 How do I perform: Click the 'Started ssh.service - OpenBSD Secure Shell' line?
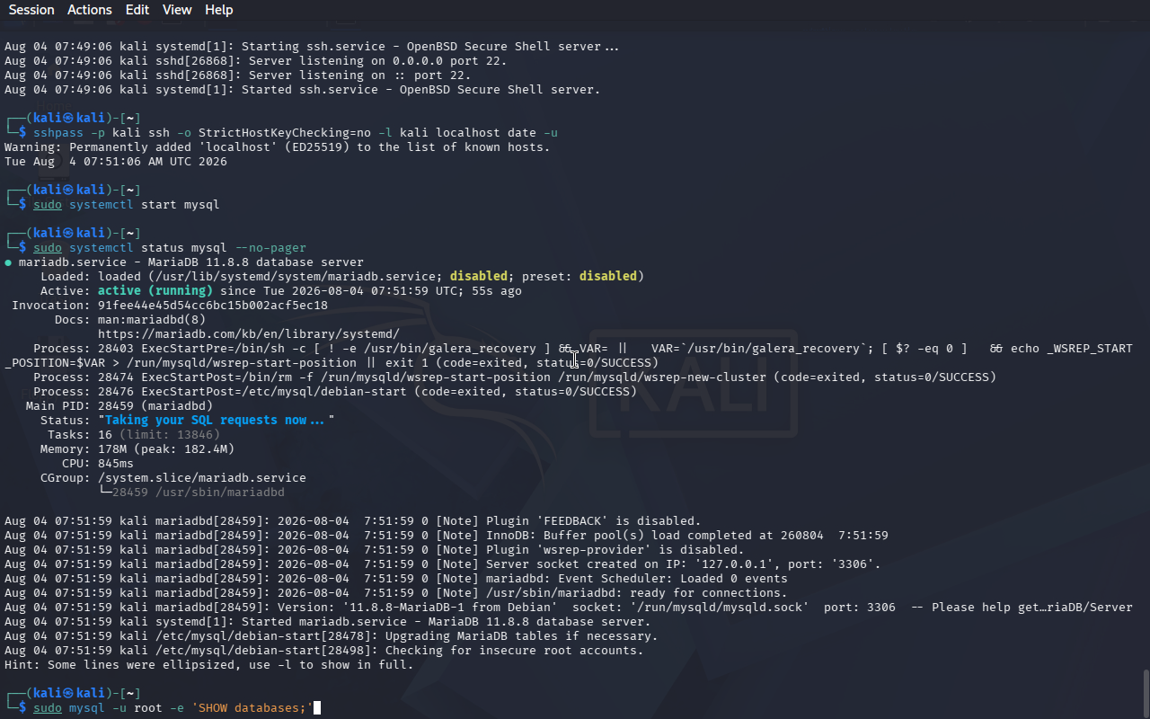pyautogui.click(x=303, y=89)
